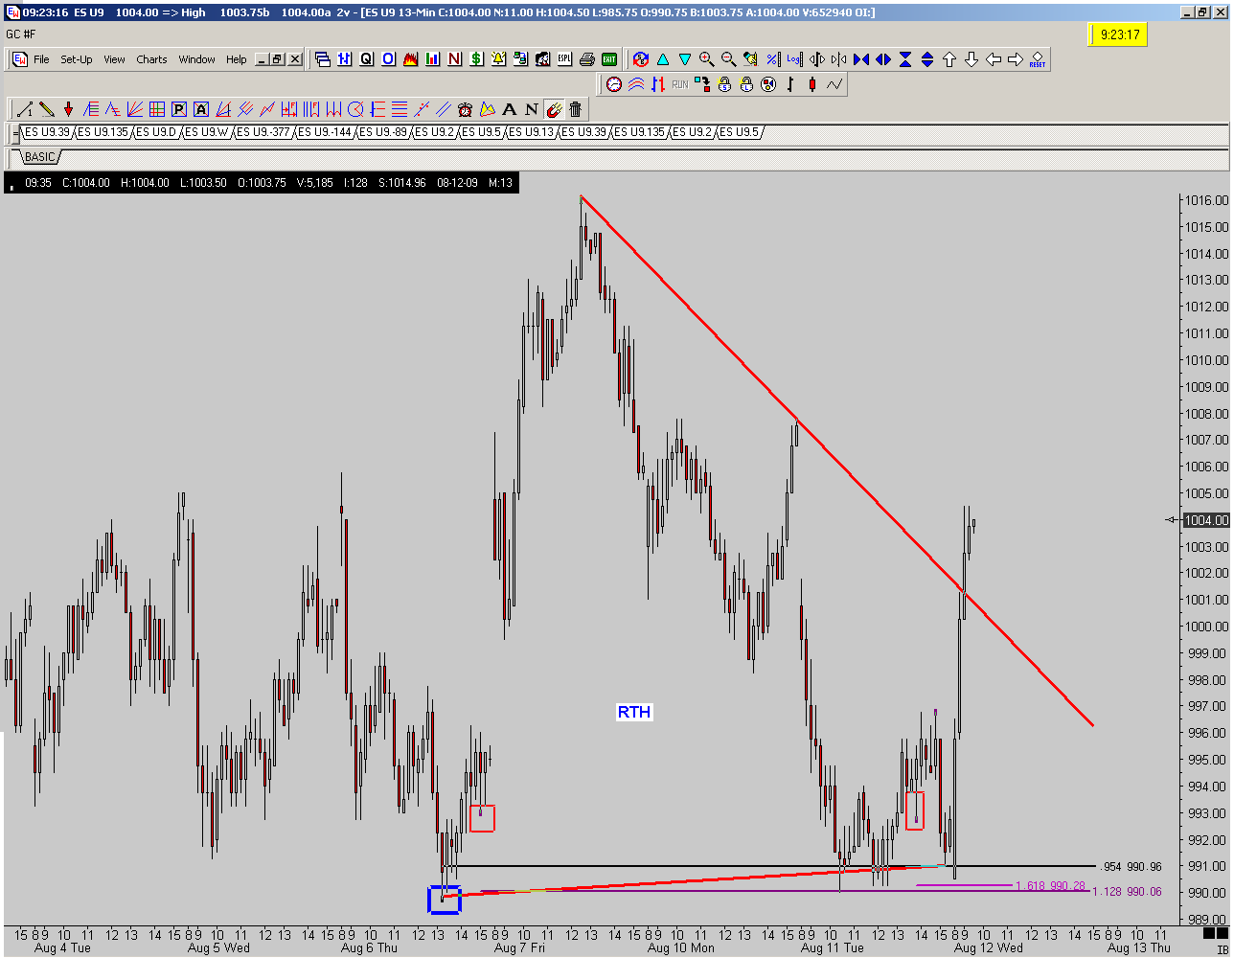1234x958 pixels.
Task: Switch to the ES U9.W tab
Action: pyautogui.click(x=207, y=132)
